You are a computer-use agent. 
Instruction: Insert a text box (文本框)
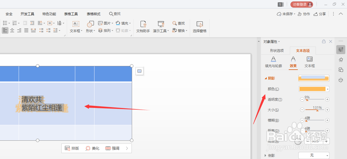[76, 27]
